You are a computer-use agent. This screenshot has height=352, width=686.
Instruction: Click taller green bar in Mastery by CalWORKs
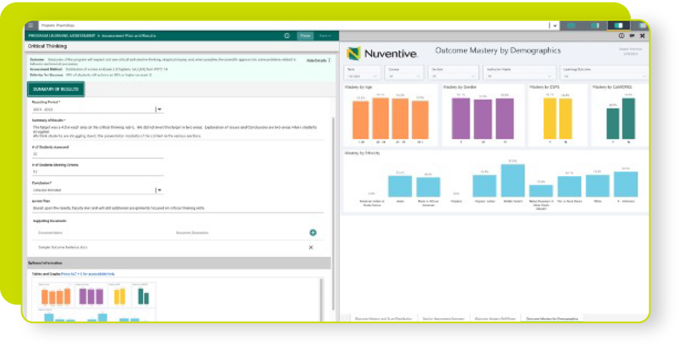(x=628, y=118)
